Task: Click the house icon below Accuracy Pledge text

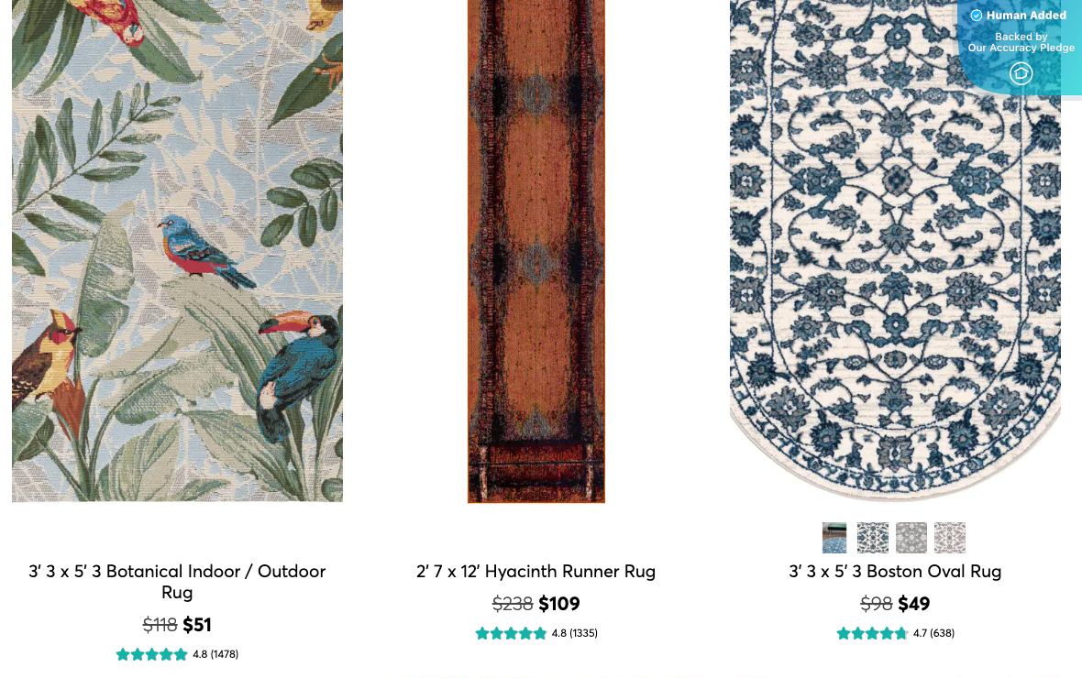Action: pyautogui.click(x=1020, y=74)
